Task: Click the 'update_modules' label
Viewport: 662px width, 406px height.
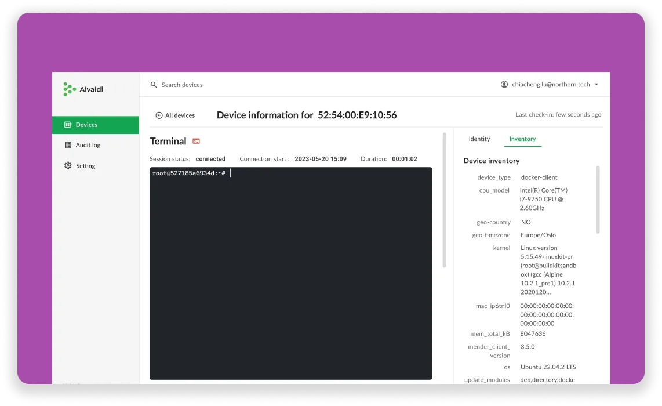Action: 487,380
